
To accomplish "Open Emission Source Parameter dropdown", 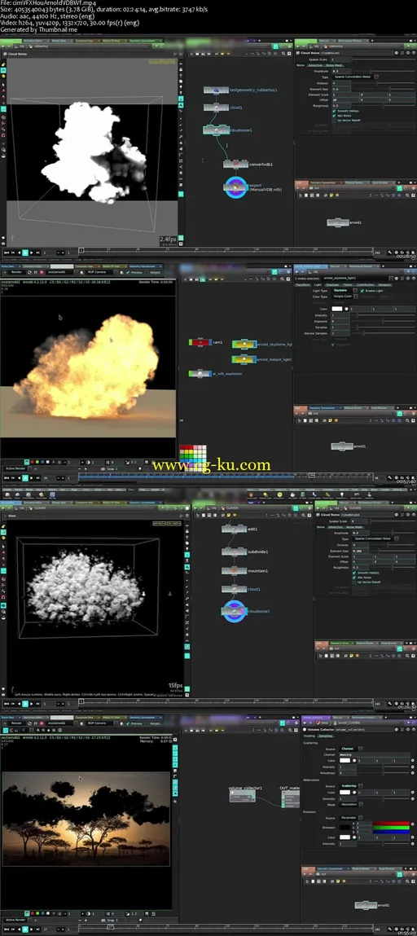I will coord(349,817).
